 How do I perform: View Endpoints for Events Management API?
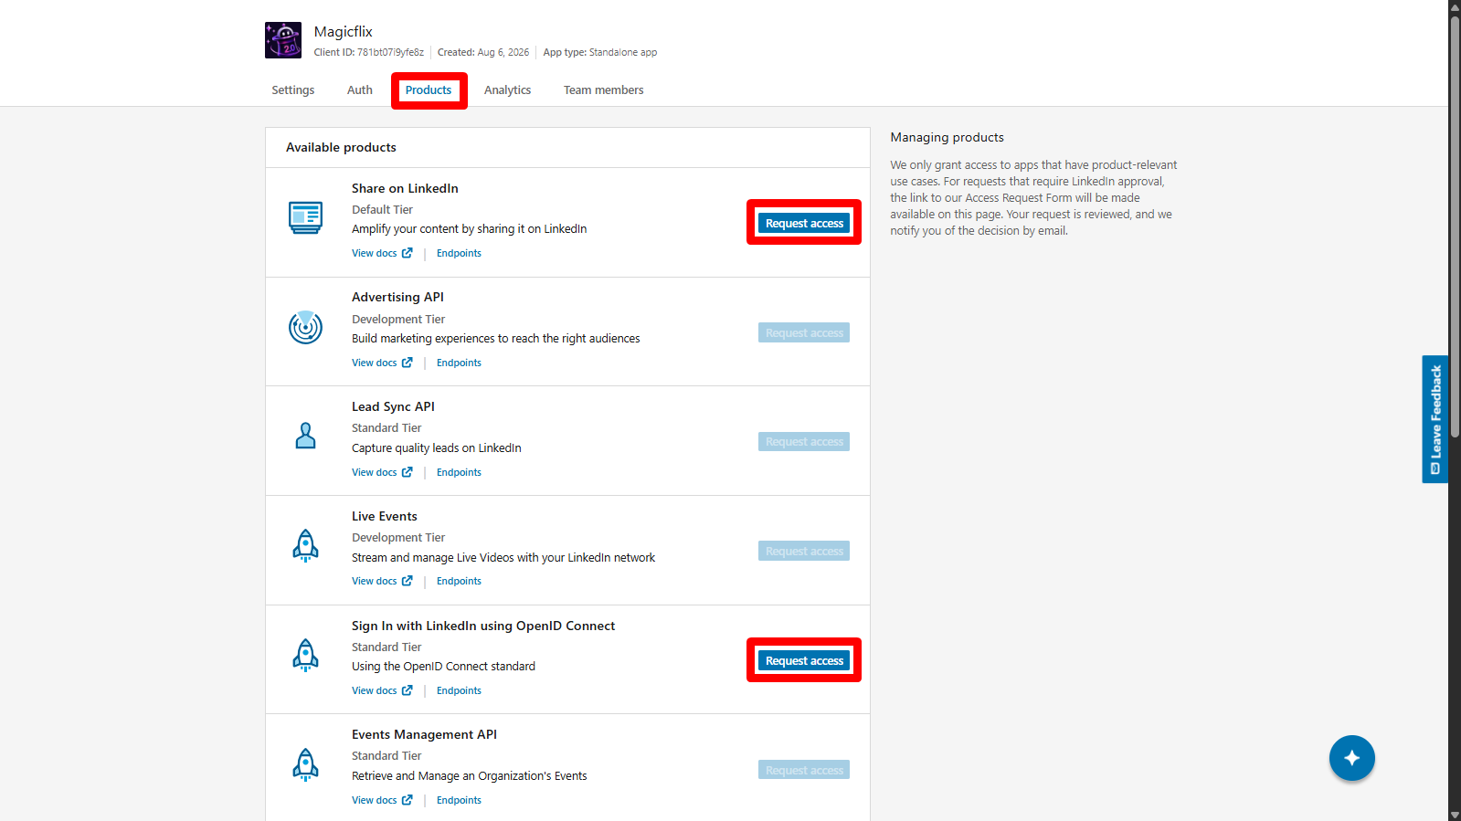point(459,800)
